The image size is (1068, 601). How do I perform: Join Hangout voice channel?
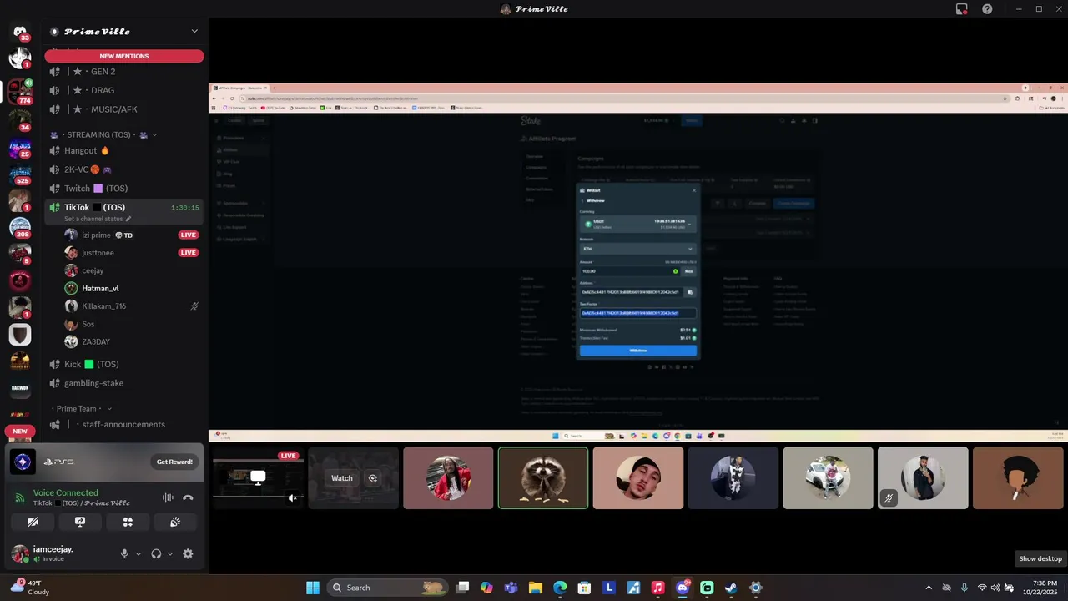[124, 150]
